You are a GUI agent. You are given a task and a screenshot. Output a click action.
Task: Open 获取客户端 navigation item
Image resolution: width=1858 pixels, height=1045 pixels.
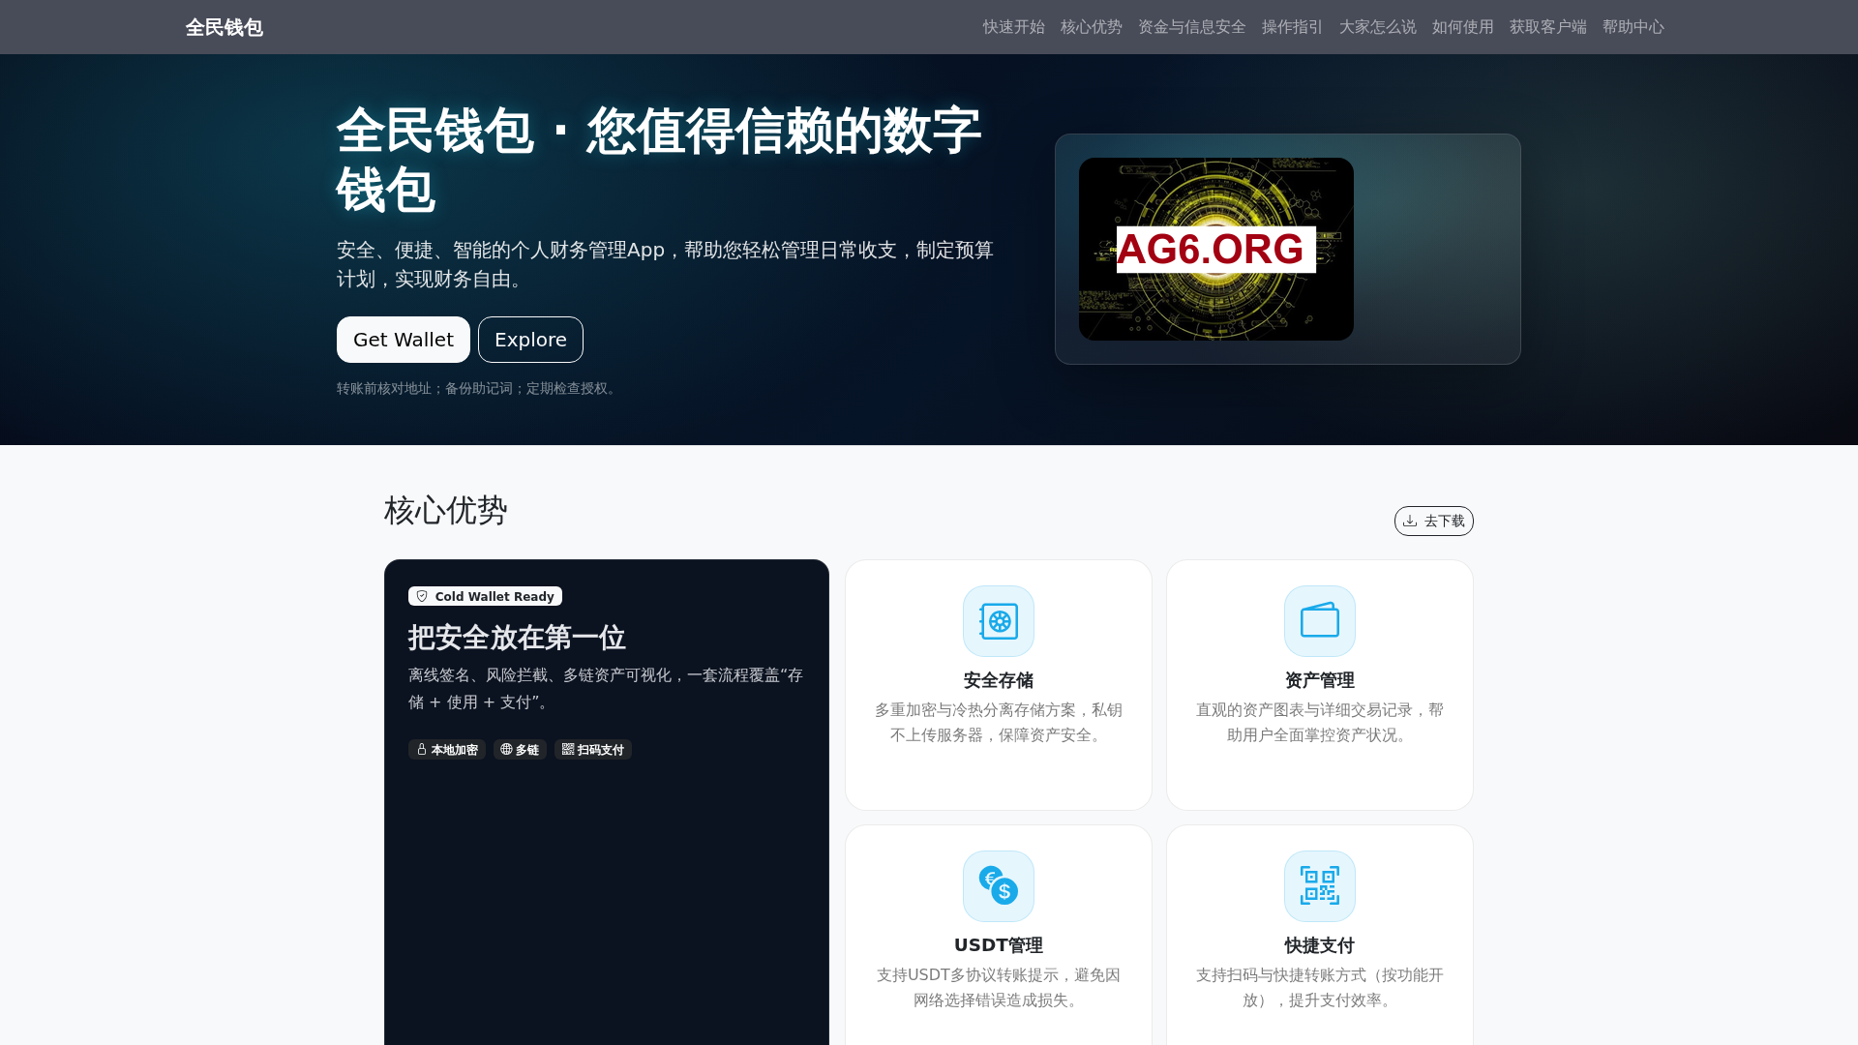(1548, 27)
